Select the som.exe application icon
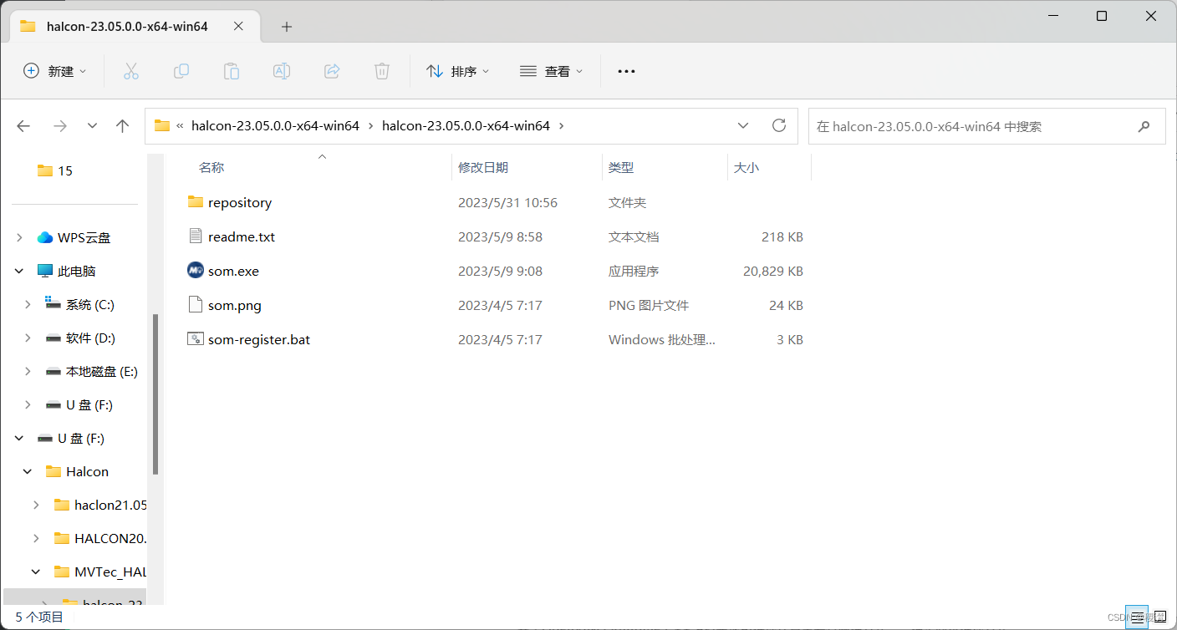This screenshot has height=630, width=1177. [196, 271]
